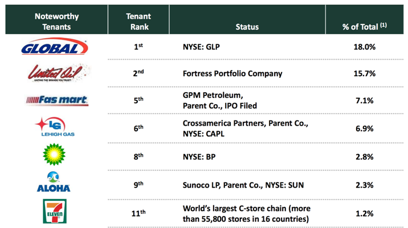Click the NYSE: BP status text
This screenshot has width=408, height=228.
pos(199,157)
